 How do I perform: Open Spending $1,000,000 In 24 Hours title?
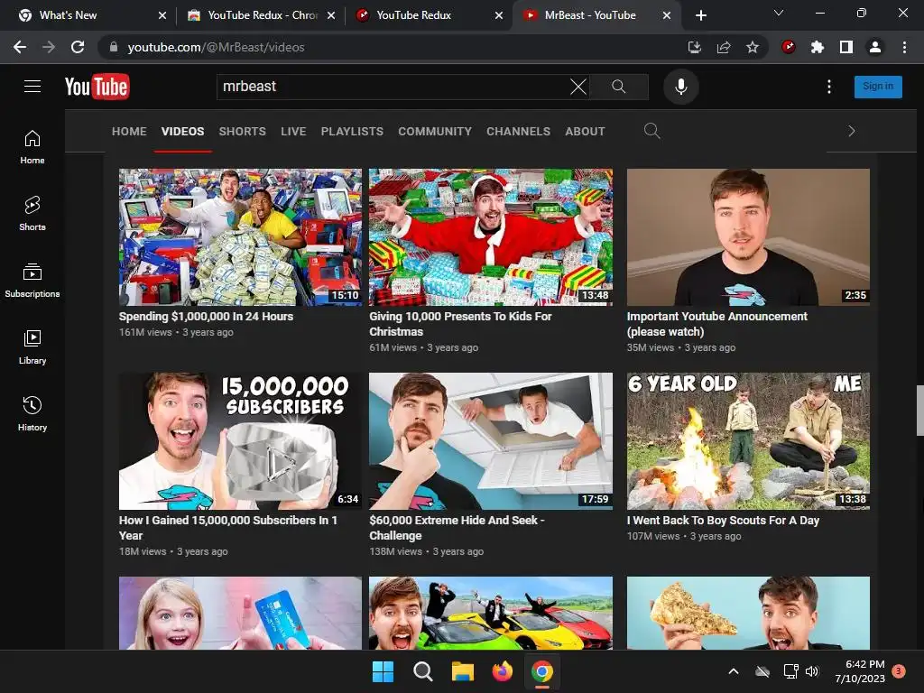pyautogui.click(x=206, y=317)
